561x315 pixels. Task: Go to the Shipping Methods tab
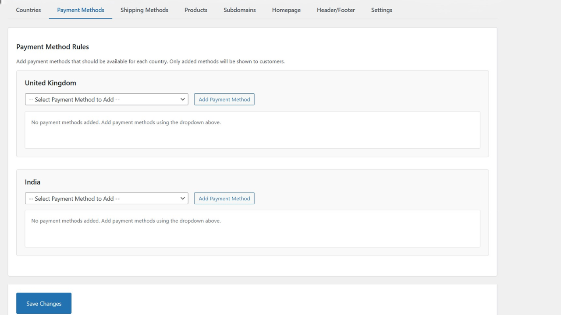click(144, 10)
